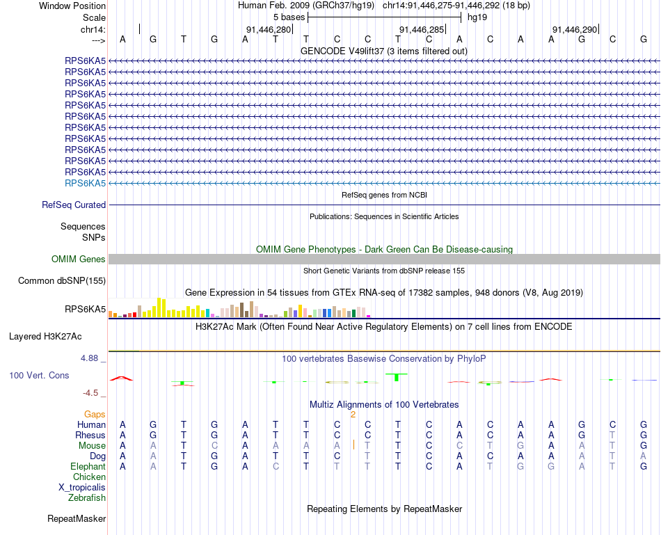Click the chr14:91,446,275-91,446,292 (18 bp) position text
Viewport: 661px width, 535px height.
click(456, 6)
